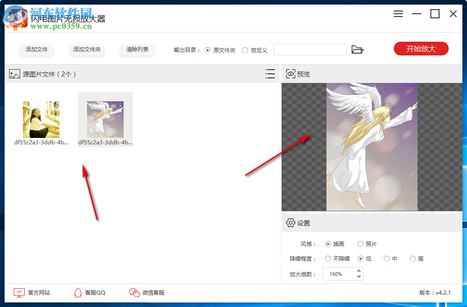The height and width of the screenshot is (307, 467).
Task: Click the 官方网站 website icon
Action: [19, 292]
